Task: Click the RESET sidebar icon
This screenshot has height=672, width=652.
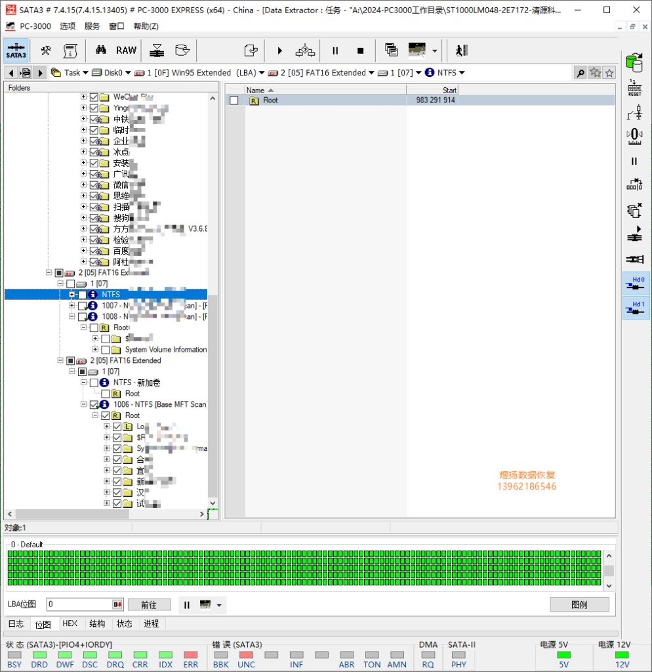Action: tap(634, 88)
